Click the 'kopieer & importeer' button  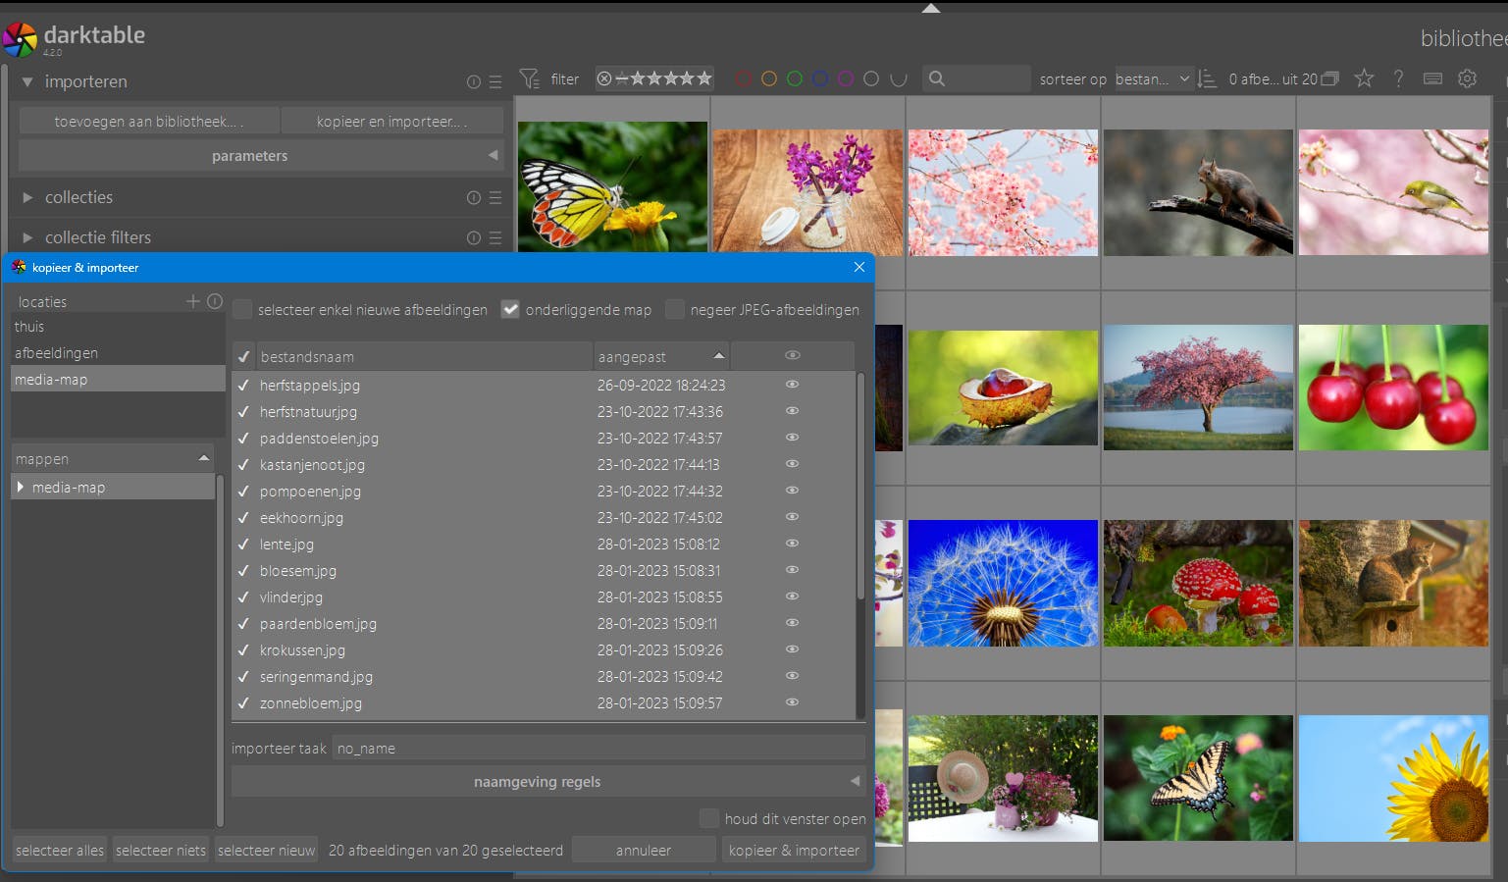794,850
